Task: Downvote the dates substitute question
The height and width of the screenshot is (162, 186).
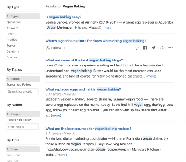Action: pyautogui.click(x=136, y=48)
